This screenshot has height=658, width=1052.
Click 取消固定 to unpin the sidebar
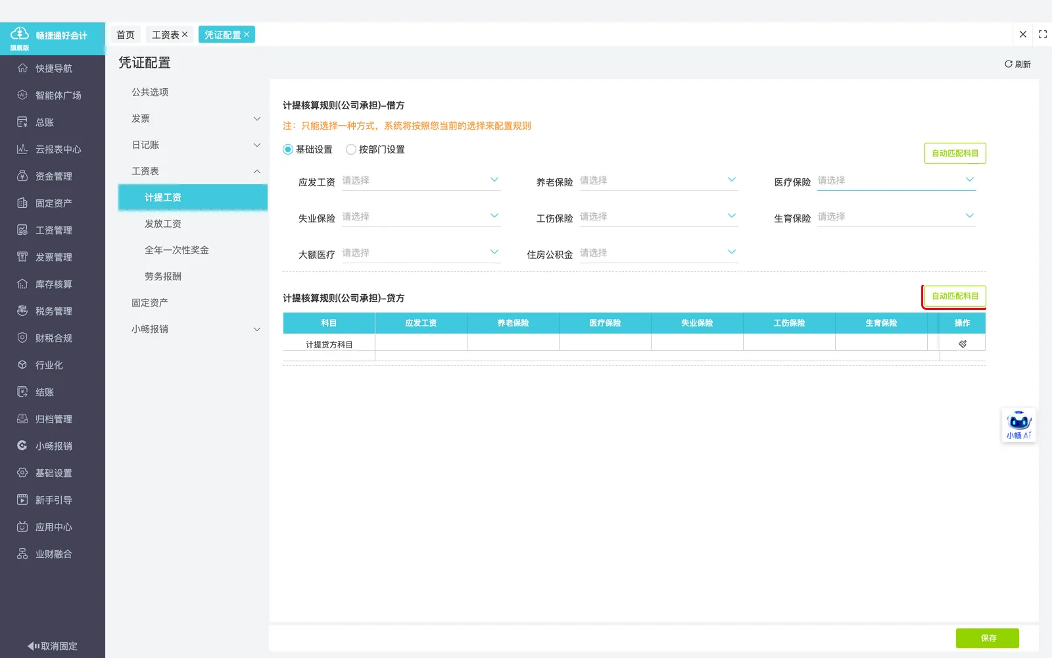tap(53, 646)
